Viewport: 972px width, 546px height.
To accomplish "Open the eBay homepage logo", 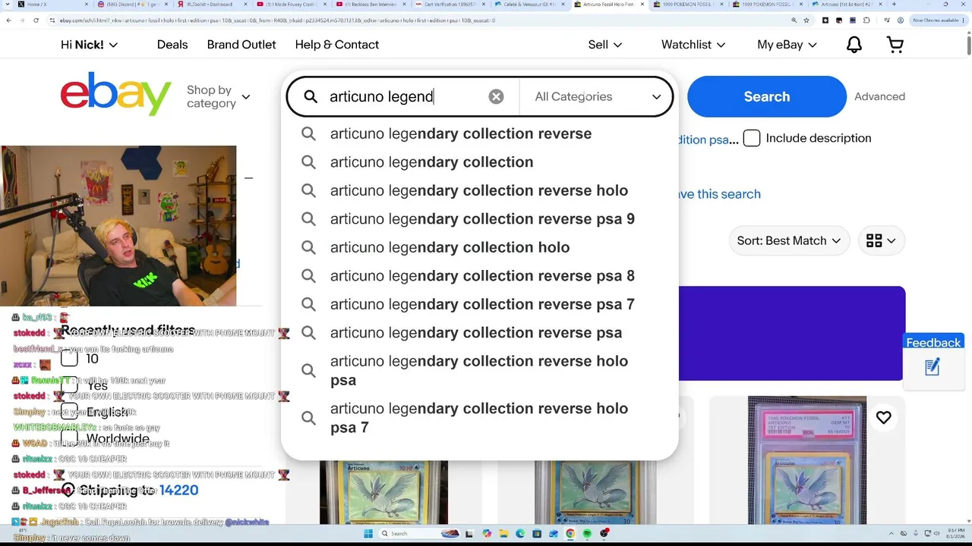I will pos(116,94).
